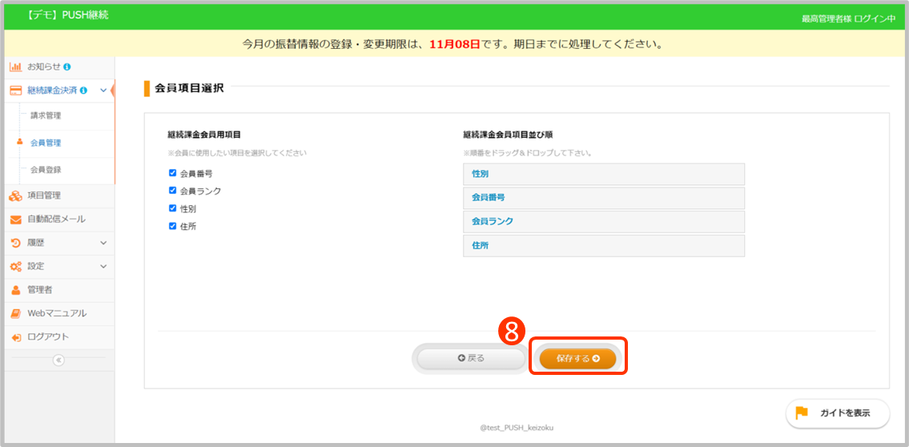Expand the 履歴 menu section
The width and height of the screenshot is (909, 447).
tap(103, 243)
